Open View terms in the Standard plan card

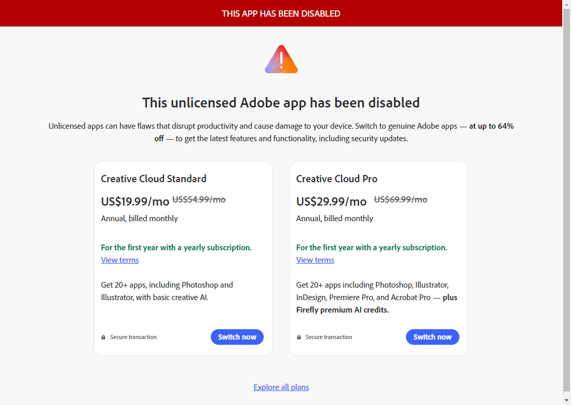(x=120, y=260)
